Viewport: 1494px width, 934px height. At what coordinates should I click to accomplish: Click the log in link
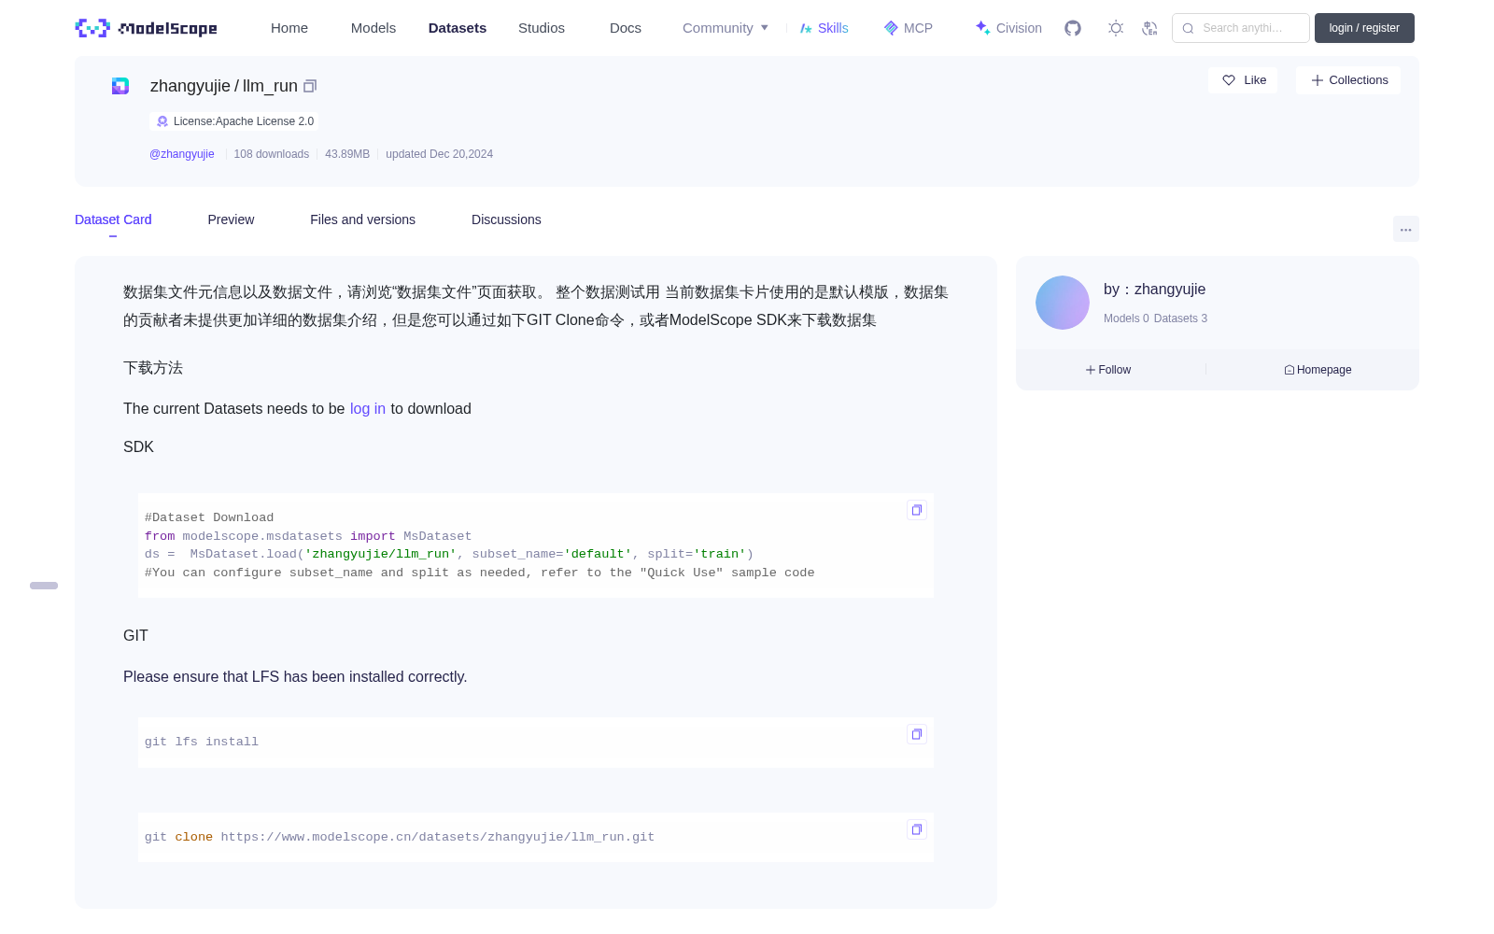pyautogui.click(x=368, y=409)
